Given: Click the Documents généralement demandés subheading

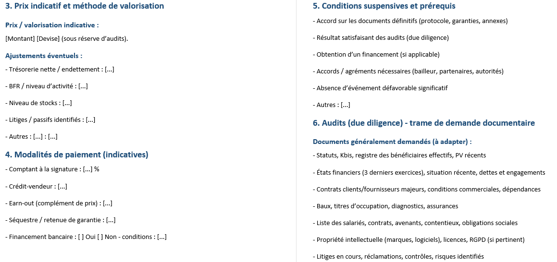Looking at the screenshot, I should click(392, 142).
